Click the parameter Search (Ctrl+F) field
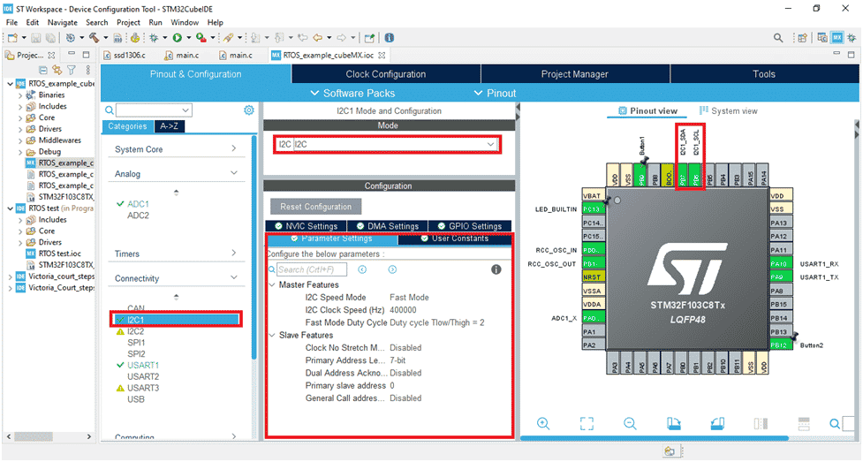 point(312,269)
